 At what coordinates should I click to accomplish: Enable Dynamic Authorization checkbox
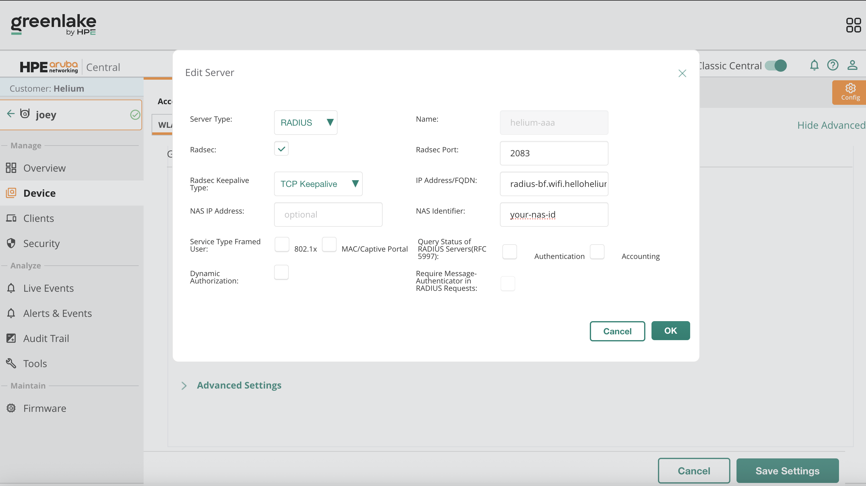(x=281, y=272)
